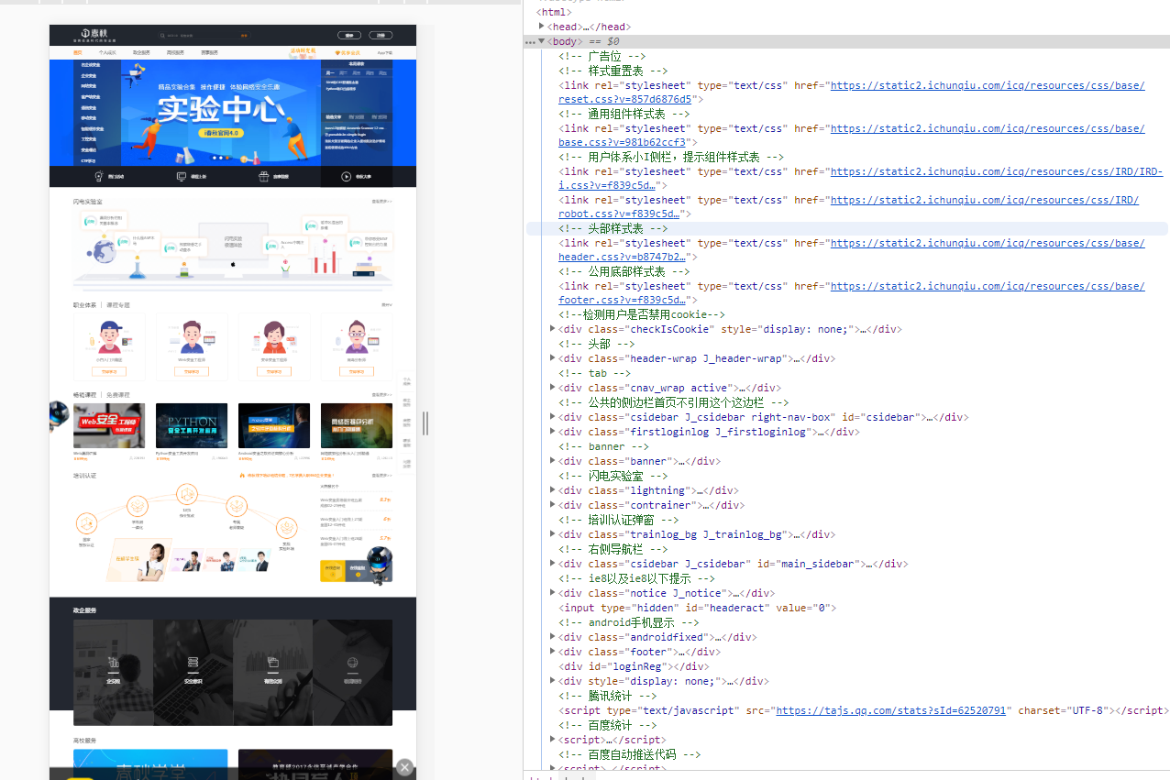Expand the banner div node
The width and height of the screenshot is (1170, 780).
(x=552, y=461)
